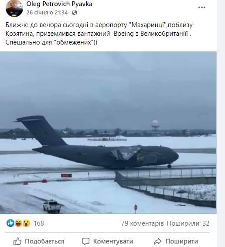The image size is (225, 247).
Task: Click the public globe privacy icon
Action: (75, 13)
